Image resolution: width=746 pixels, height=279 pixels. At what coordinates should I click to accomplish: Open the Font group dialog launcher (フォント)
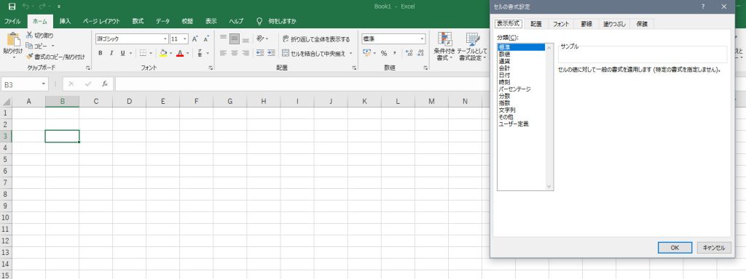pyautogui.click(x=211, y=68)
